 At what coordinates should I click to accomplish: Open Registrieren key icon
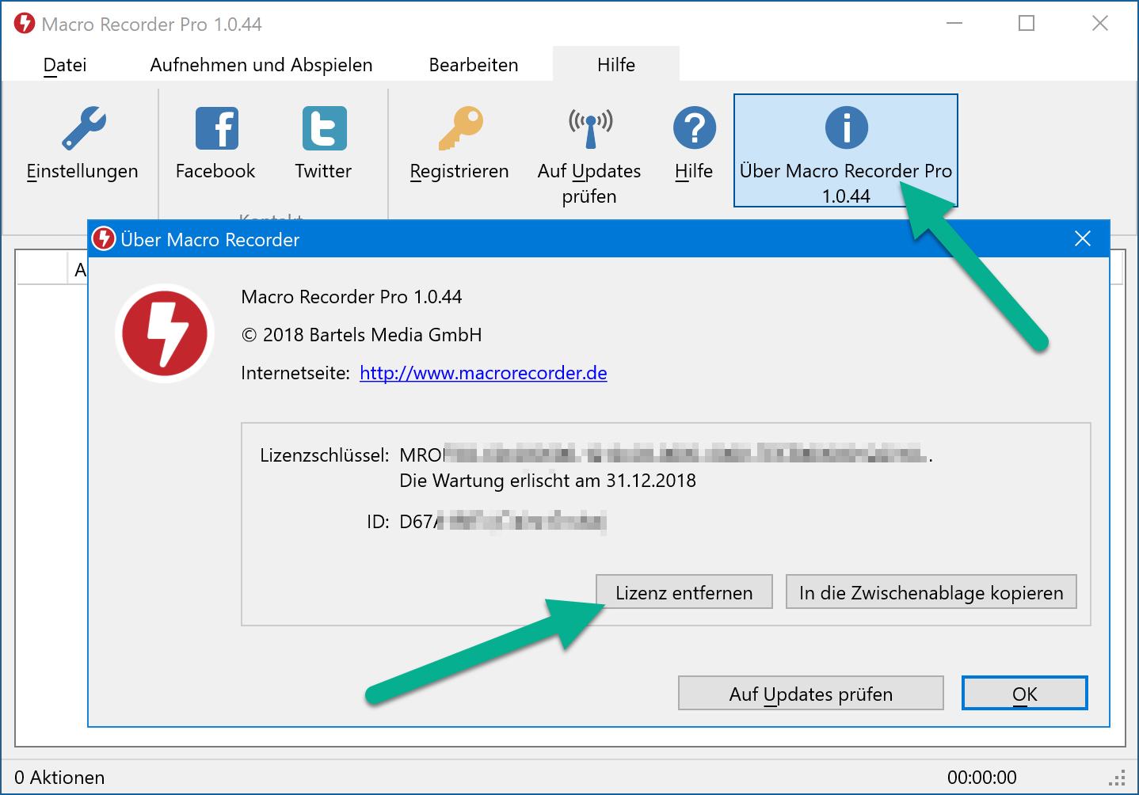(x=460, y=128)
